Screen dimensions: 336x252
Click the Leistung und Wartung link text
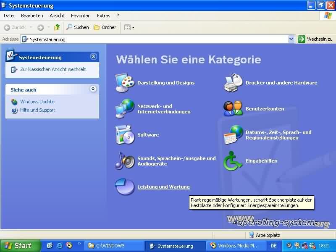point(163,187)
